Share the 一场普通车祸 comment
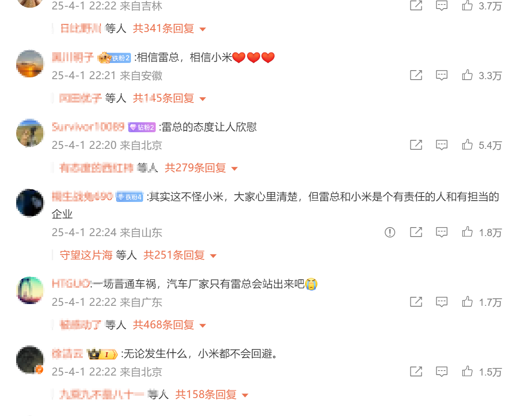 (416, 301)
